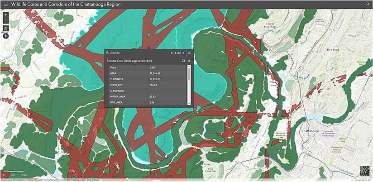Zoom to the selected feature in the popup
The width and height of the screenshot is (373, 182).
[x=113, y=53]
